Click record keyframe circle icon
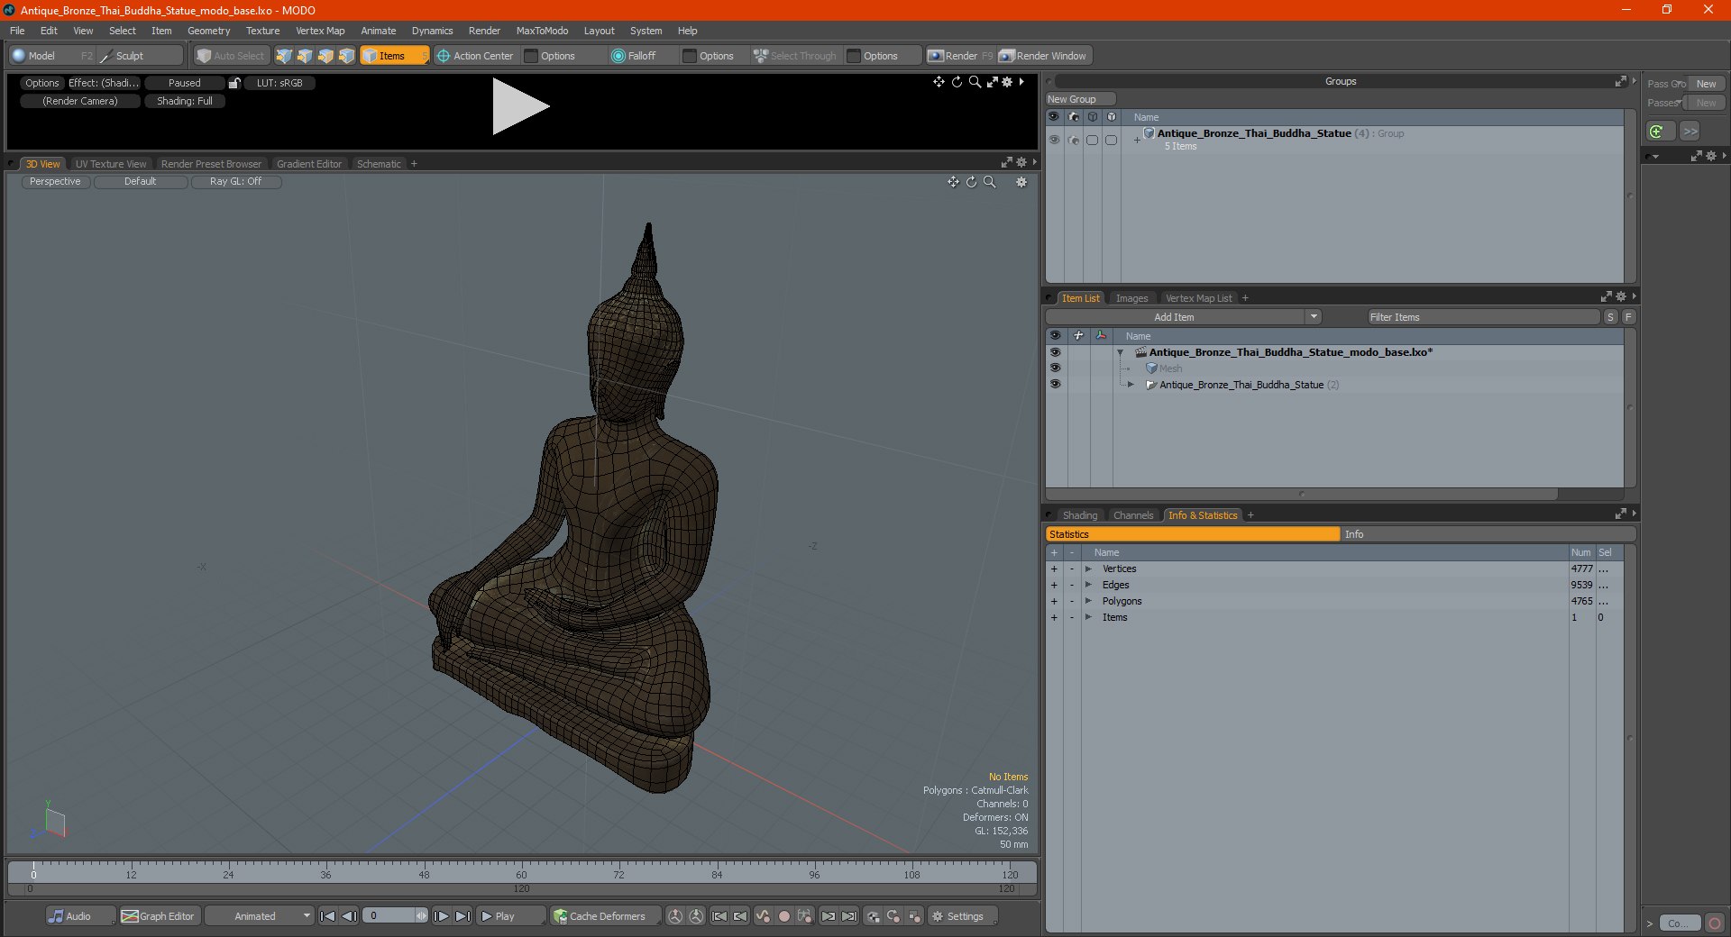This screenshot has height=937, width=1731. coord(784,916)
